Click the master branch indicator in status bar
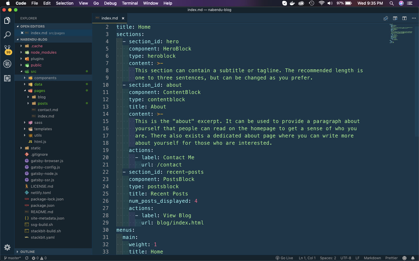Viewport: 419px width, 261px height. point(13,258)
